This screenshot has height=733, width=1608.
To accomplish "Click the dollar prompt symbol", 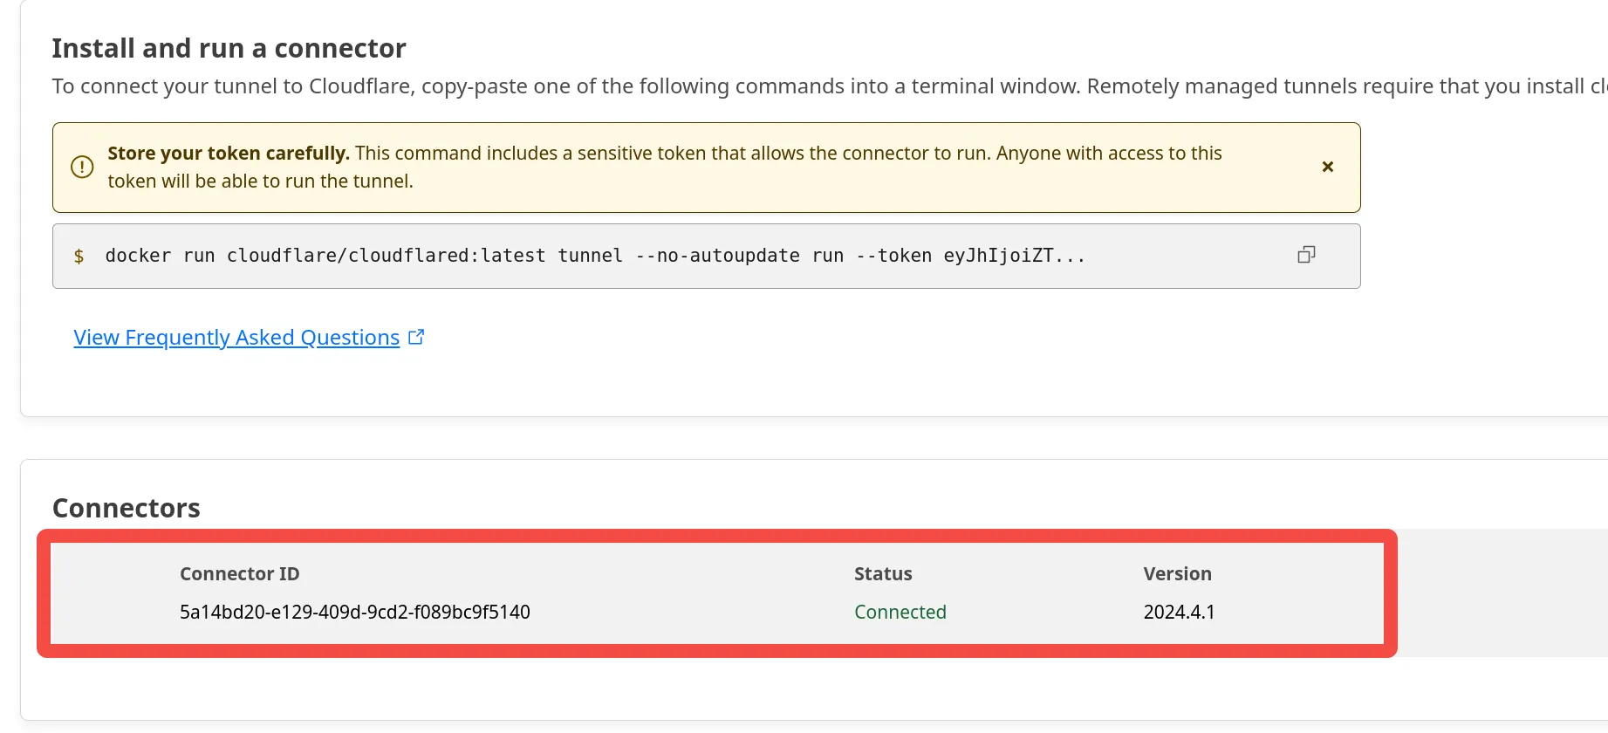I will tap(79, 256).
